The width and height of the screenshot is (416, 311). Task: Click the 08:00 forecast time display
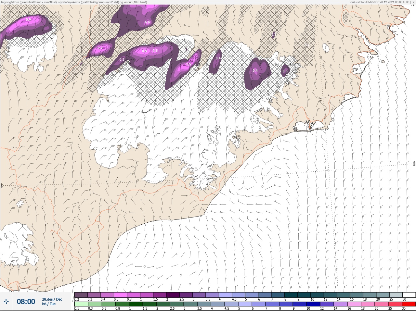(26, 302)
